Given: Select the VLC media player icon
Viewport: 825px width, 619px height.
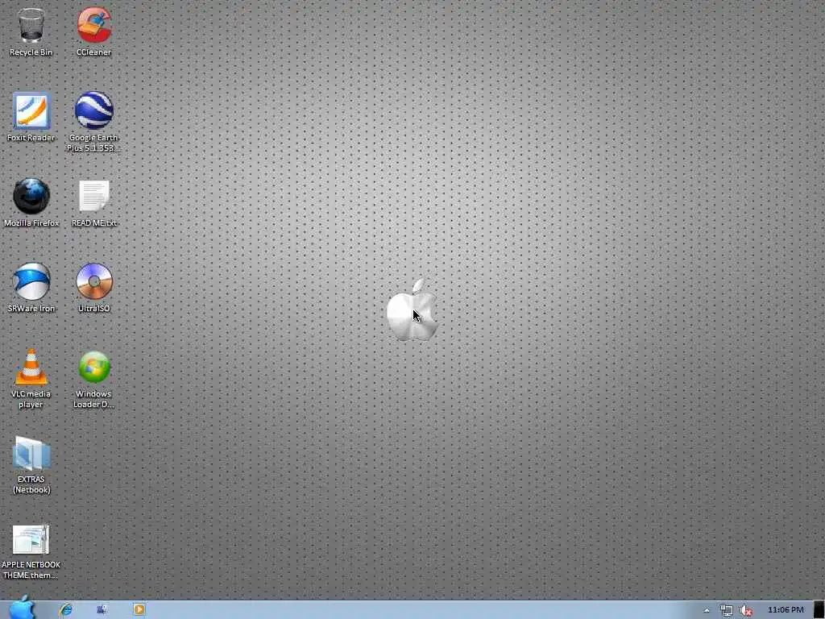Looking at the screenshot, I should [x=31, y=379].
